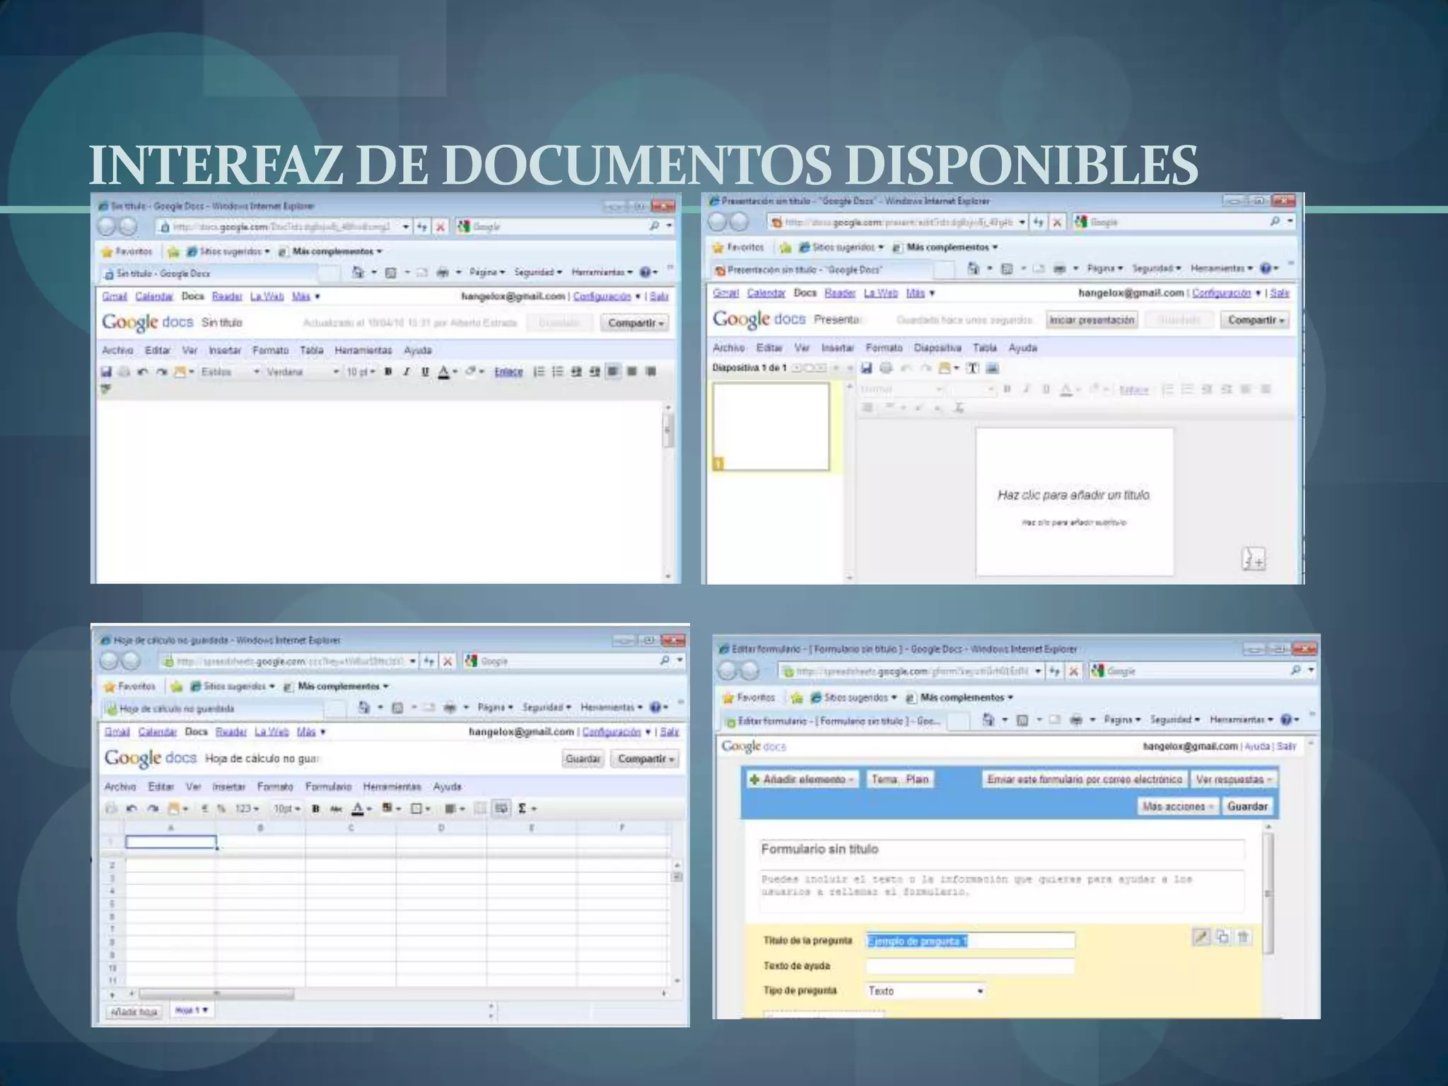This screenshot has height=1086, width=1448.
Task: Click the save icon in the document window toolbar
Action: (x=106, y=372)
